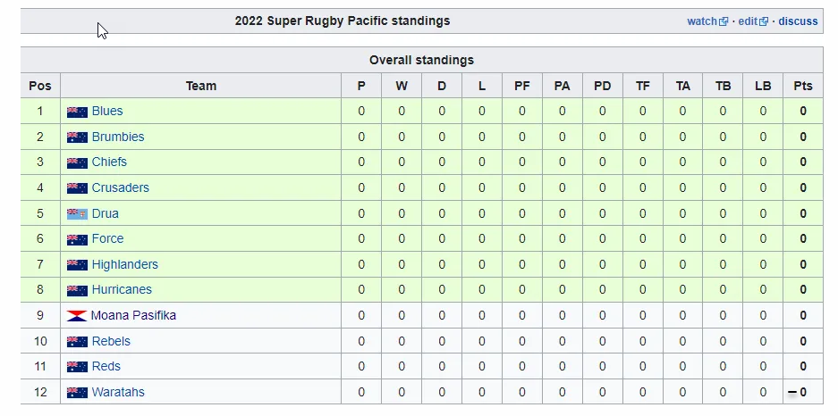
Task: Open the Chiefs team link
Action: pyautogui.click(x=109, y=162)
